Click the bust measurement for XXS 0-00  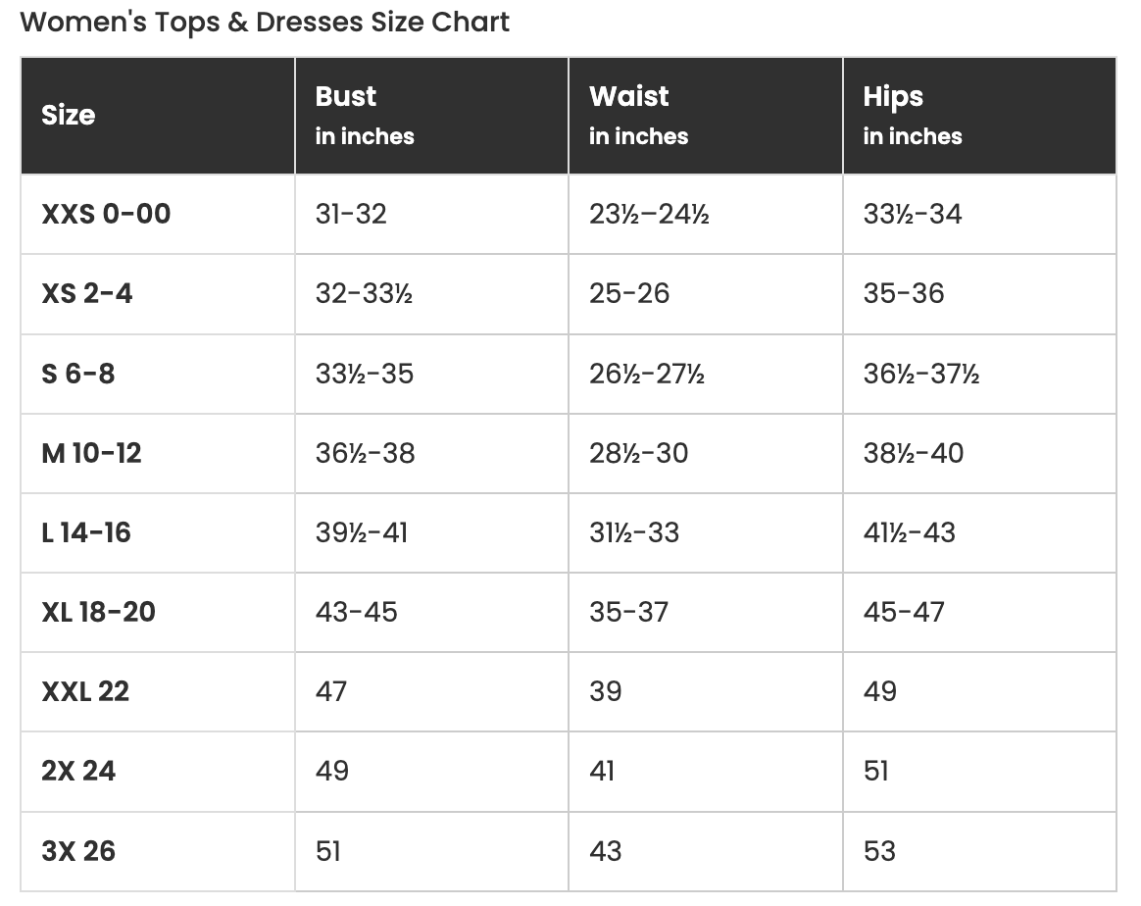[x=351, y=214]
